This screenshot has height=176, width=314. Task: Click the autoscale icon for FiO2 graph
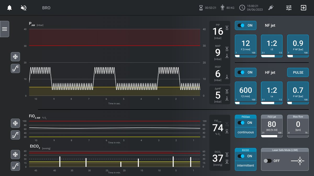(x=15, y=135)
